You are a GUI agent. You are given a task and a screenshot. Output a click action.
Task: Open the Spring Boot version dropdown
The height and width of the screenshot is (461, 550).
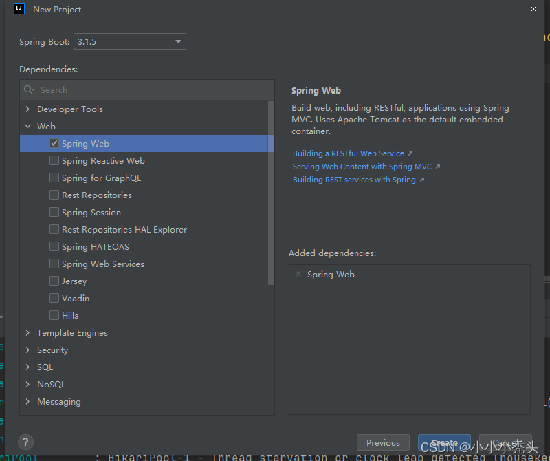click(x=178, y=41)
